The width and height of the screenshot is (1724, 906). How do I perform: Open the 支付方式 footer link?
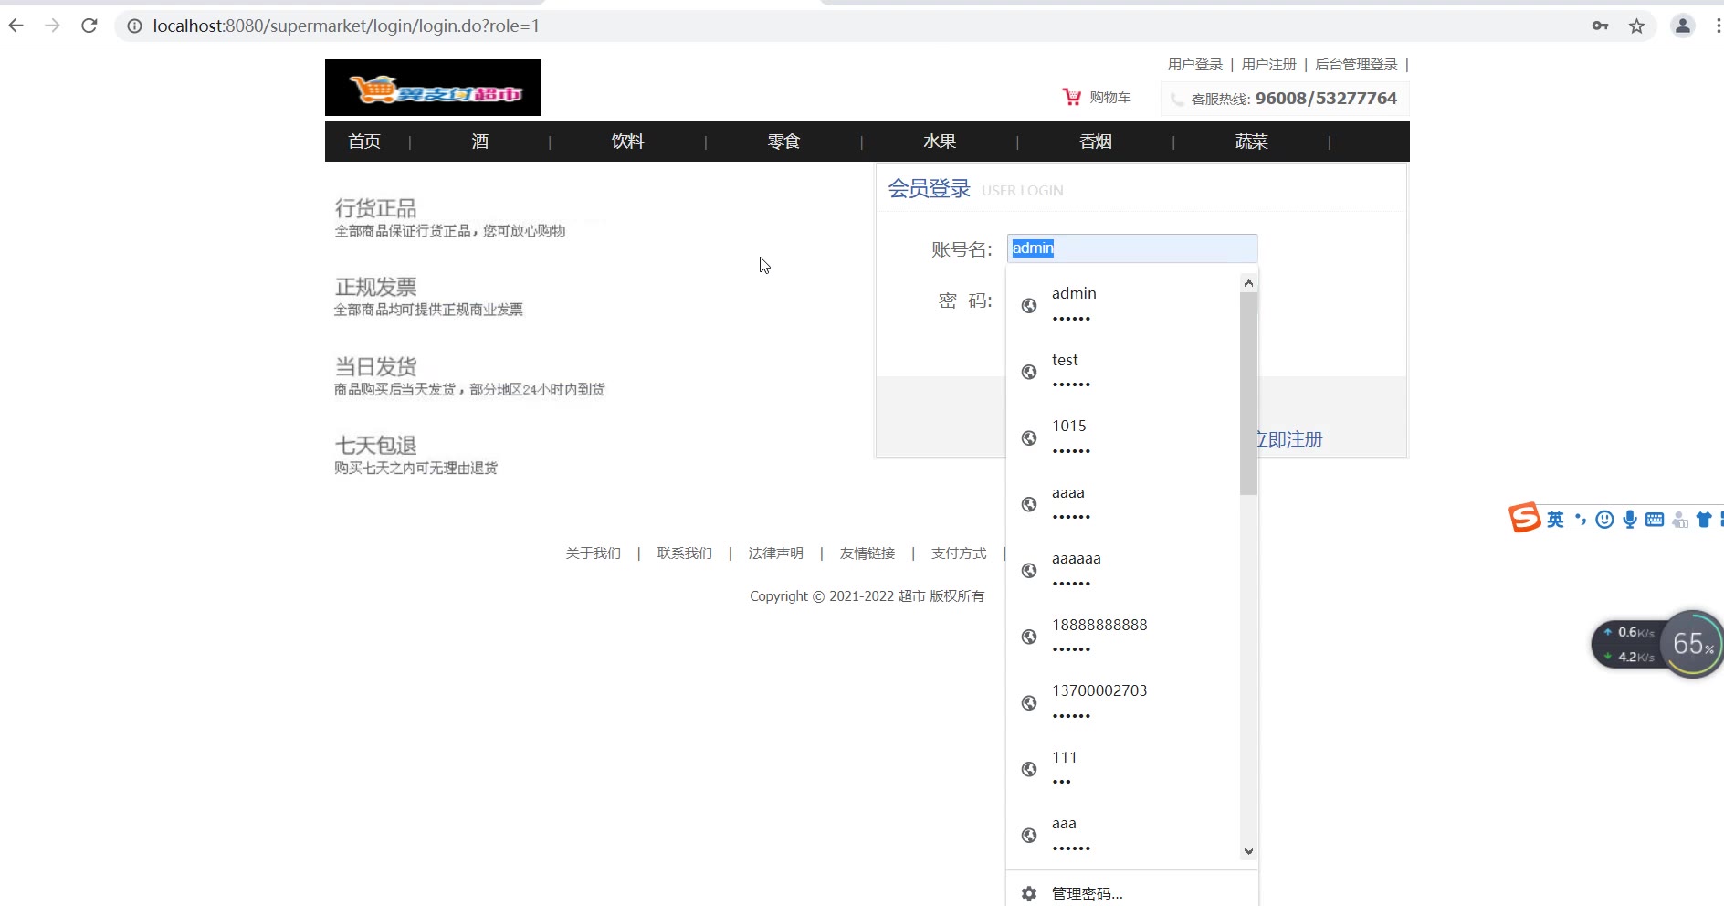click(x=959, y=553)
